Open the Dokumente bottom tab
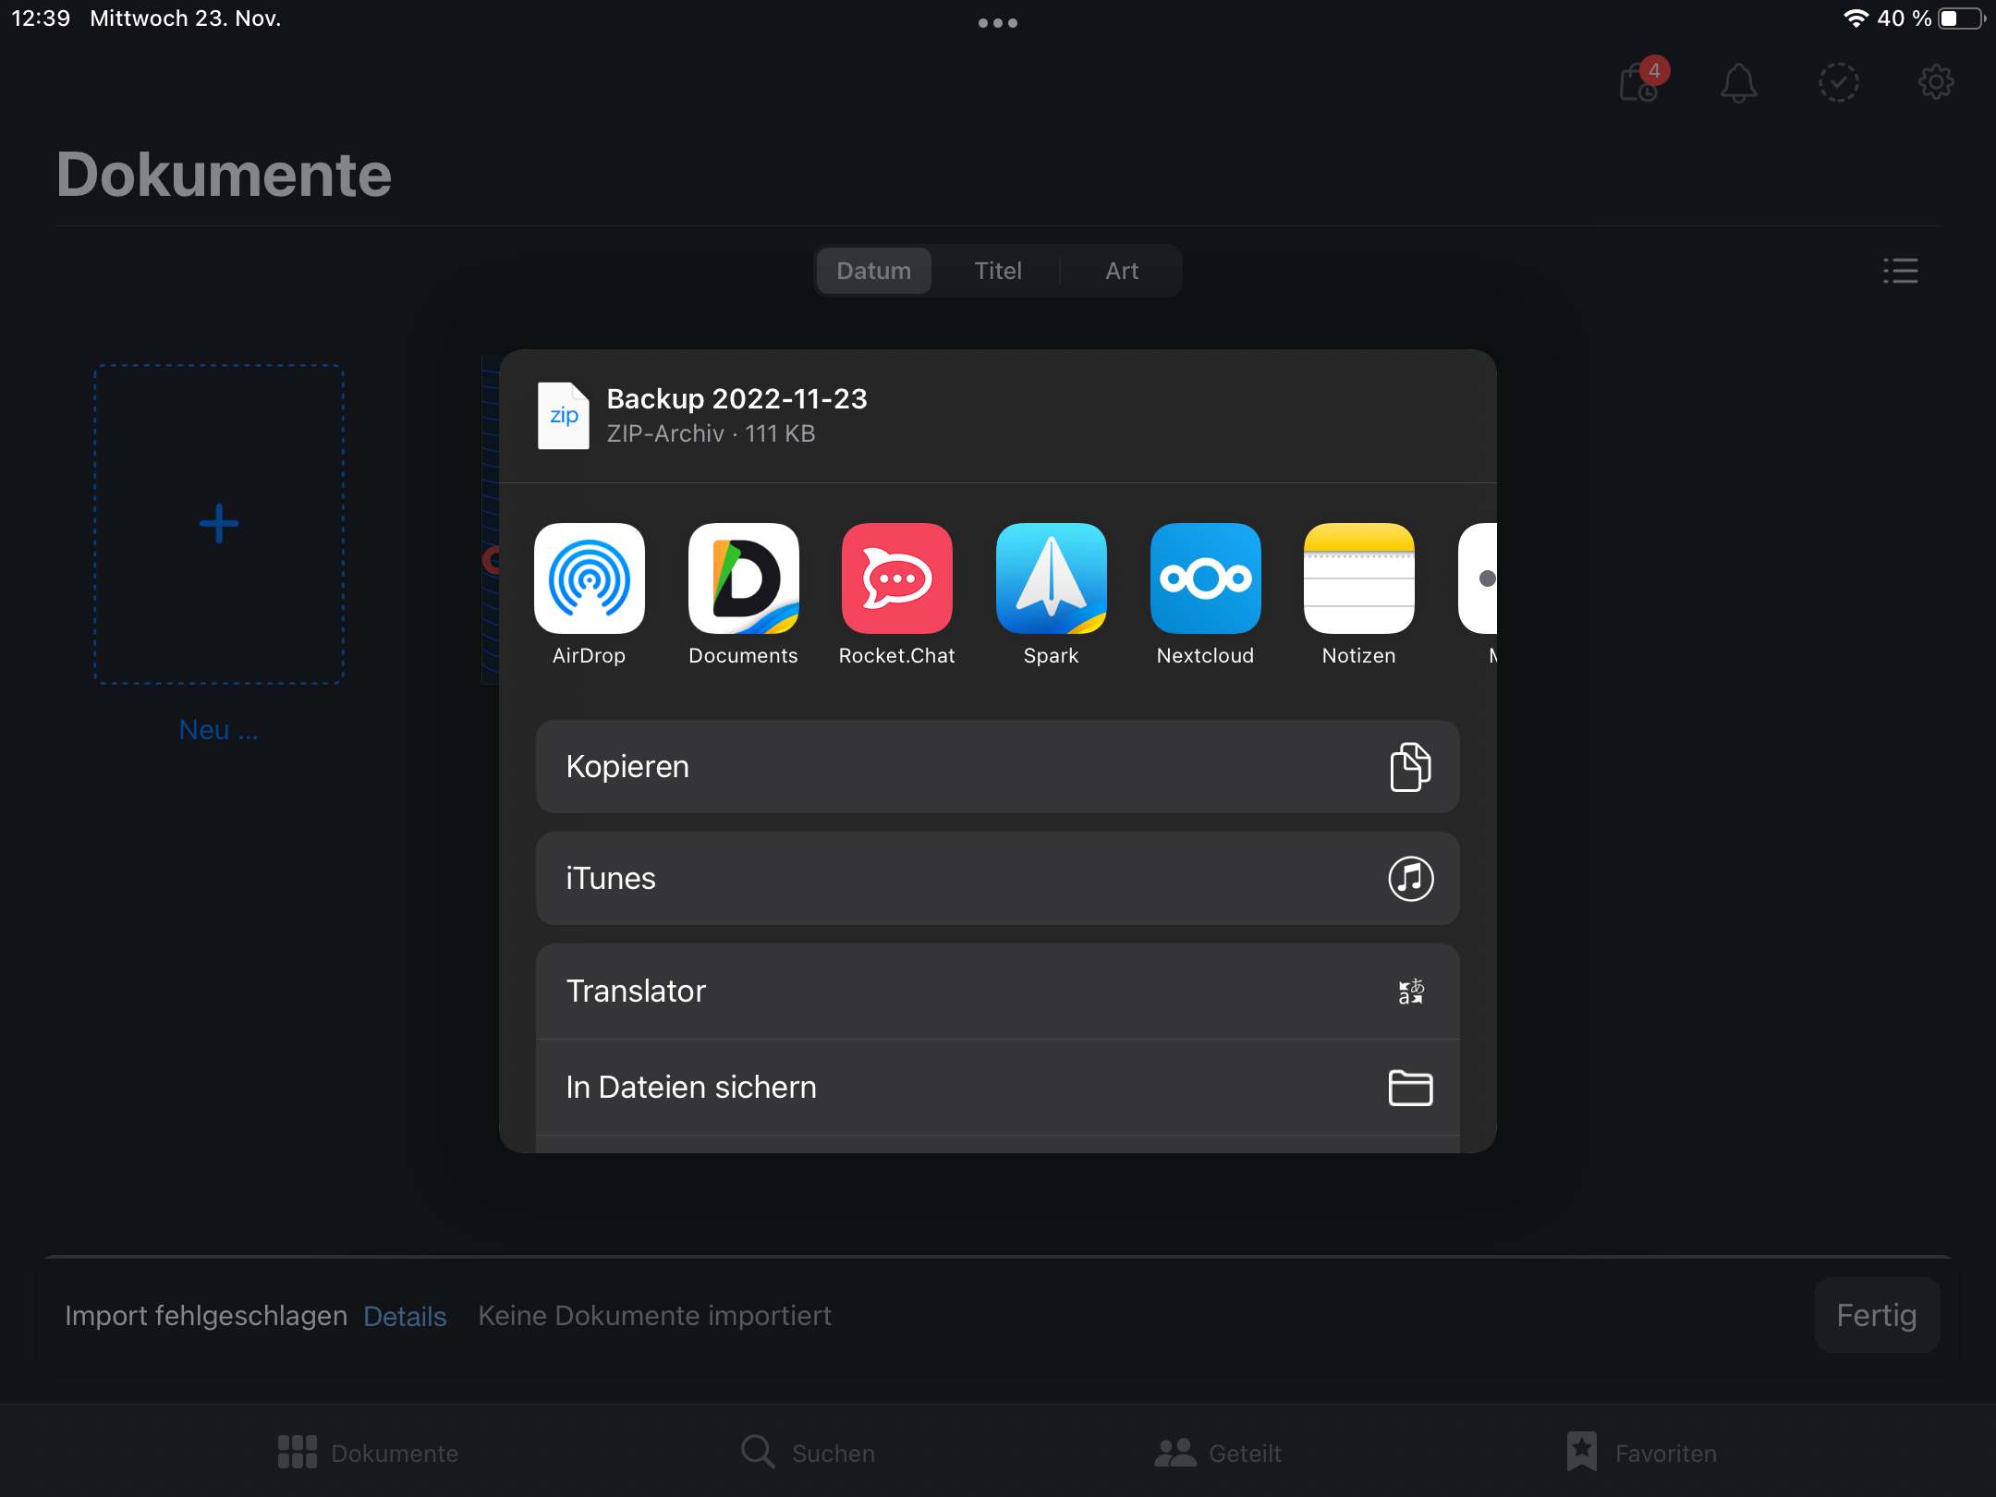 pos(369,1453)
